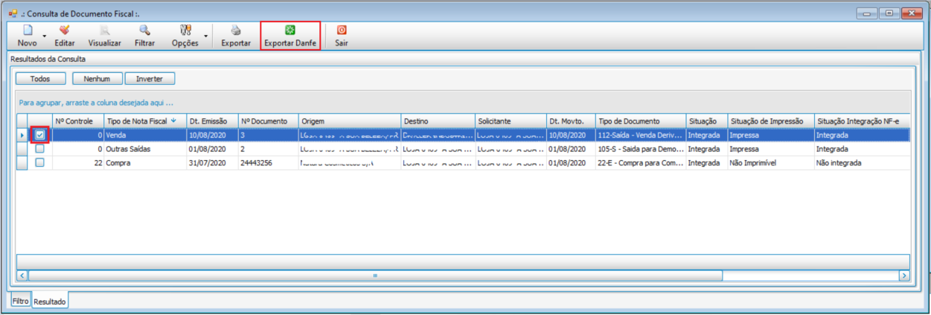Viewport: 931px width, 315px height.
Task: Select the Compra cell
Action: click(x=145, y=162)
